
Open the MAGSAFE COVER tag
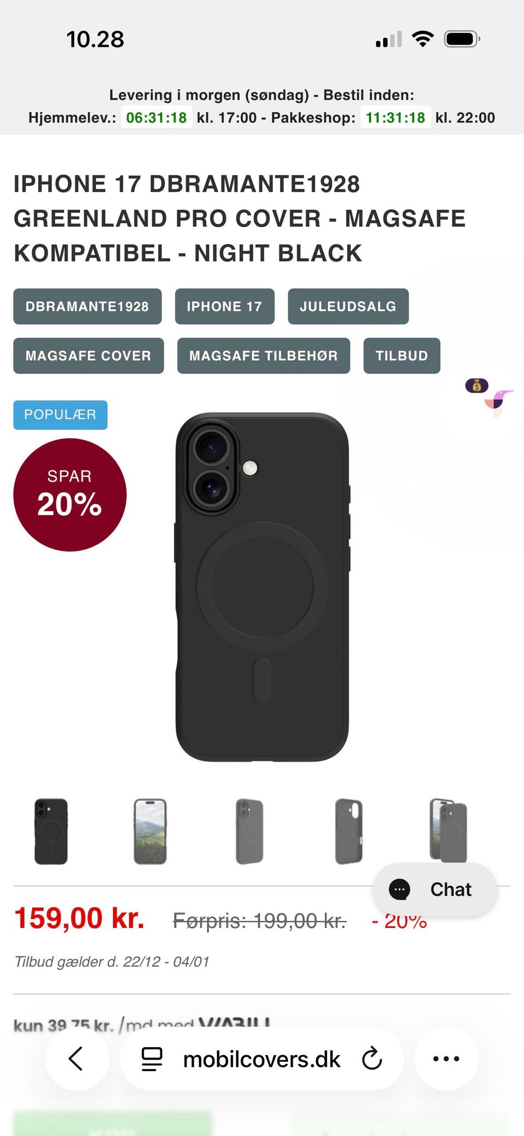[88, 355]
